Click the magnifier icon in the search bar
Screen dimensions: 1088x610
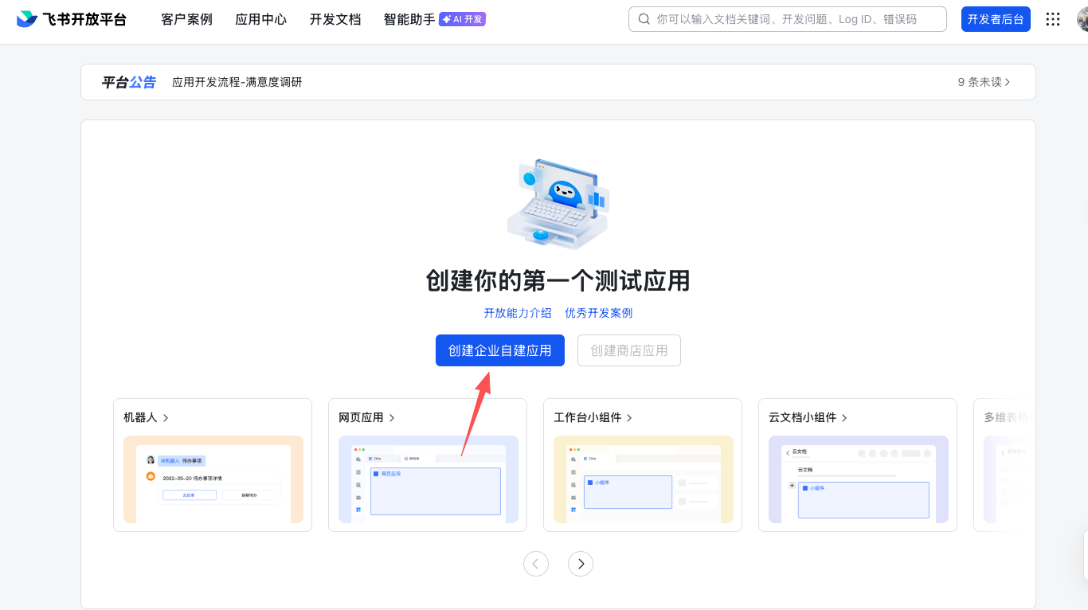[x=644, y=18]
